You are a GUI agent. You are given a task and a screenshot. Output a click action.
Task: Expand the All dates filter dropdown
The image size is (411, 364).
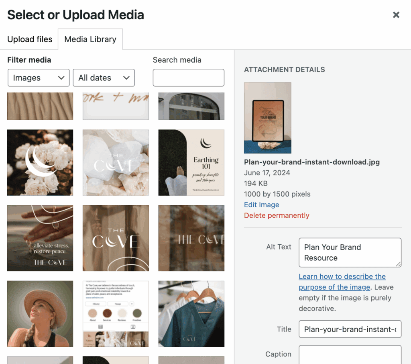pos(104,78)
